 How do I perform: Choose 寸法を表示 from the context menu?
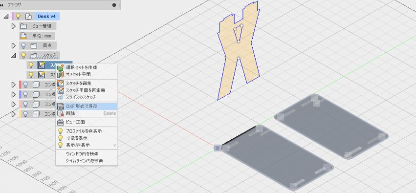tap(87, 138)
